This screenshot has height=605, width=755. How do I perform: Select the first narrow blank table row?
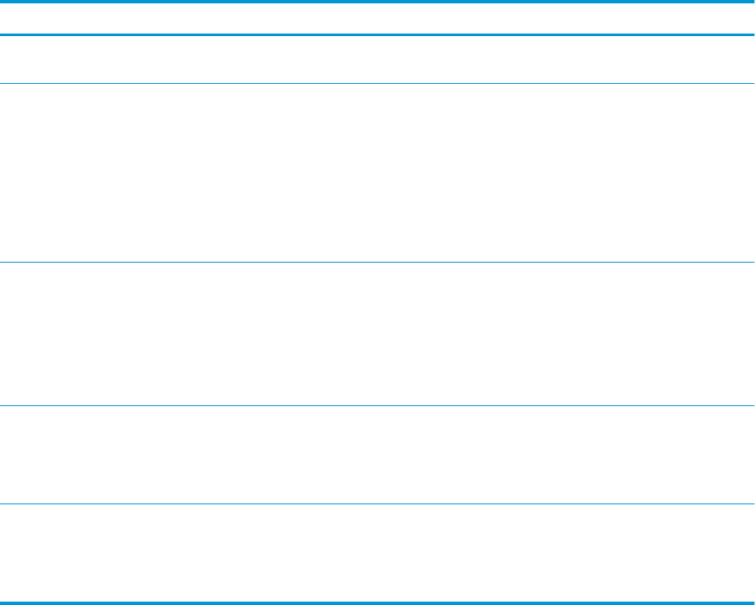tap(377, 59)
